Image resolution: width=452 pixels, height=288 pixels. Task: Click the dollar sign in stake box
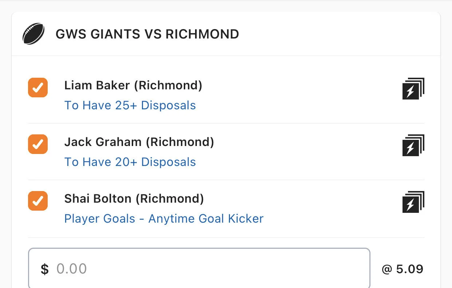coord(44,269)
